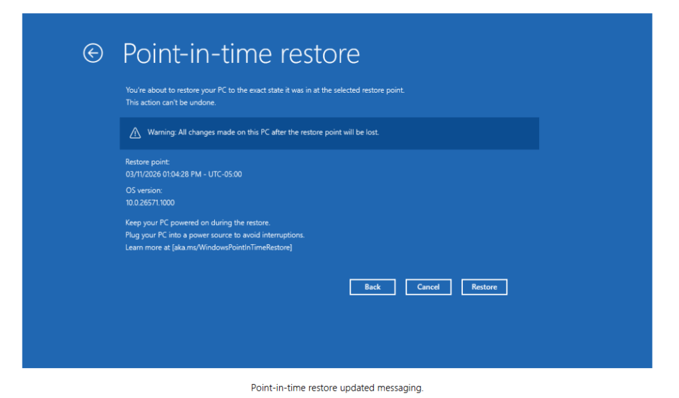
Task: Confirm with the Restore button
Action: 484,287
